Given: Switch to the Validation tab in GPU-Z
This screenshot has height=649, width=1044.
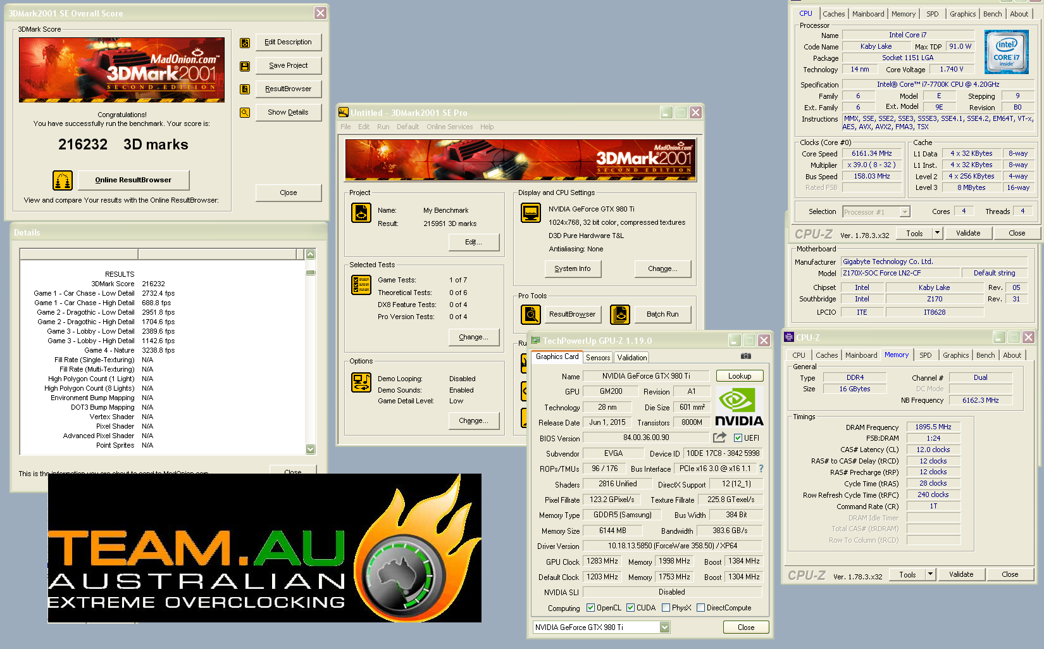Looking at the screenshot, I should pyautogui.click(x=632, y=358).
